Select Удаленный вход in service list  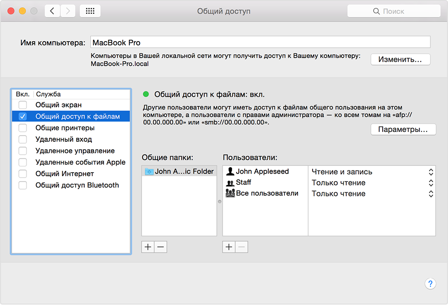pos(64,140)
